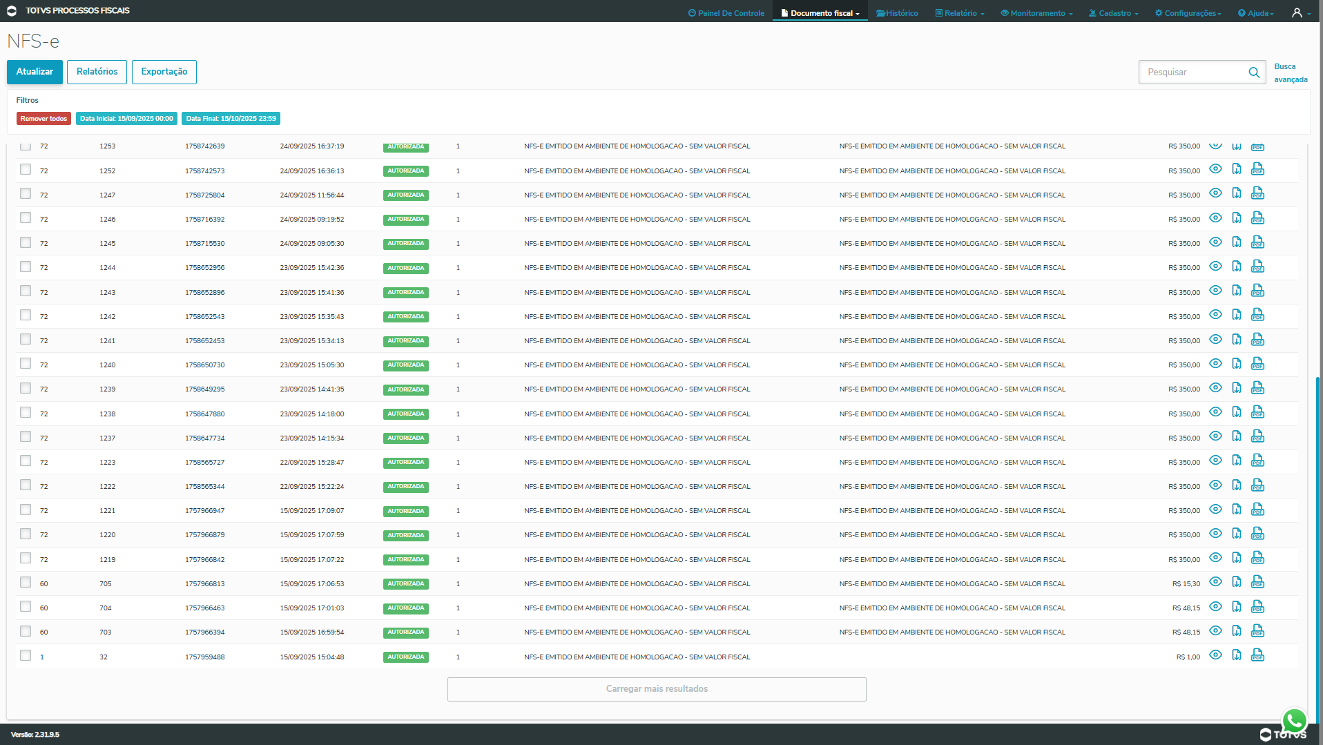Open the Histórico menu item

(898, 13)
